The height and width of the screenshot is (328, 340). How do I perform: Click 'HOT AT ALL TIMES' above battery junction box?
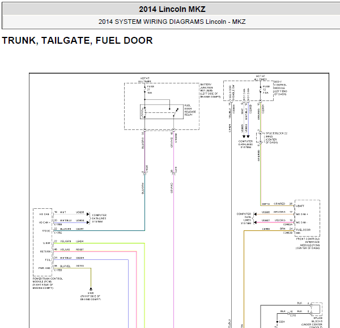tap(145, 80)
